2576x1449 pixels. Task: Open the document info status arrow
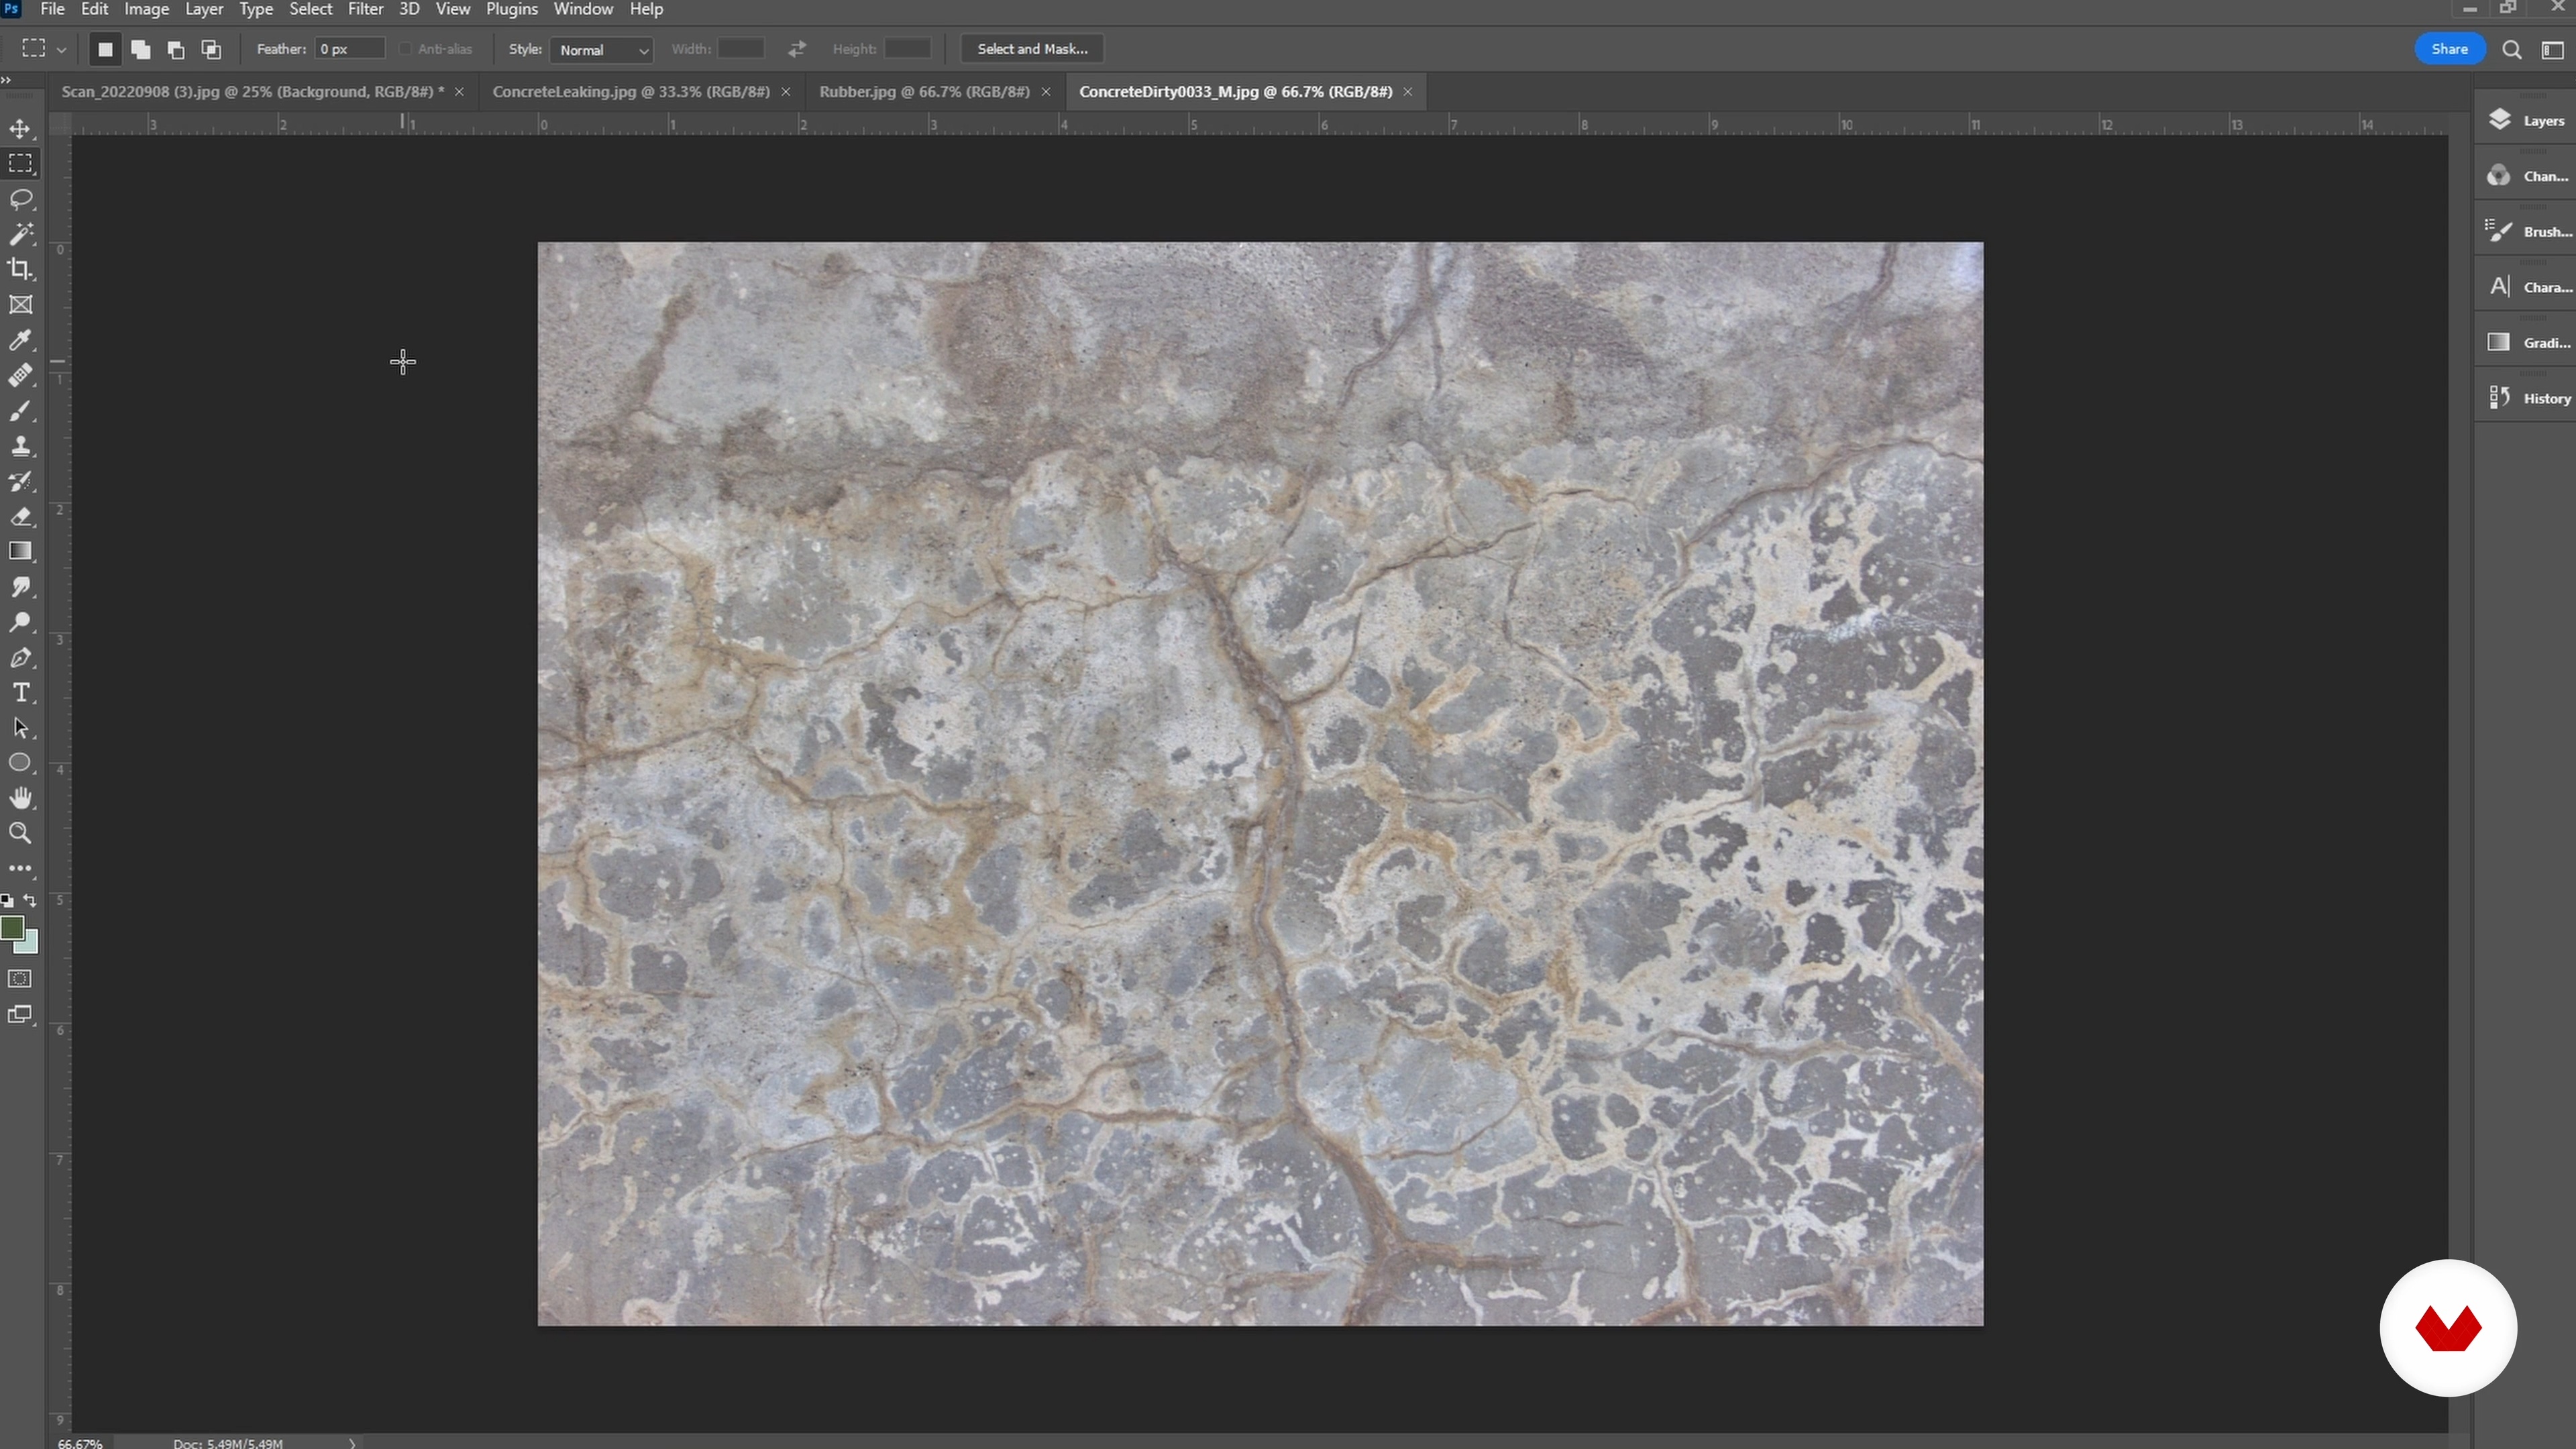pyautogui.click(x=352, y=1443)
